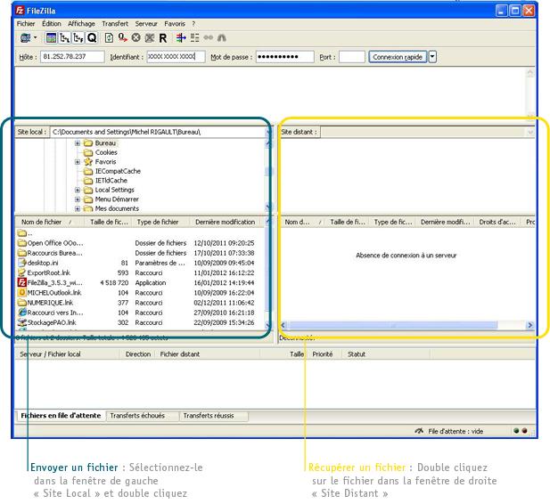Open the Édition menu

52,24
